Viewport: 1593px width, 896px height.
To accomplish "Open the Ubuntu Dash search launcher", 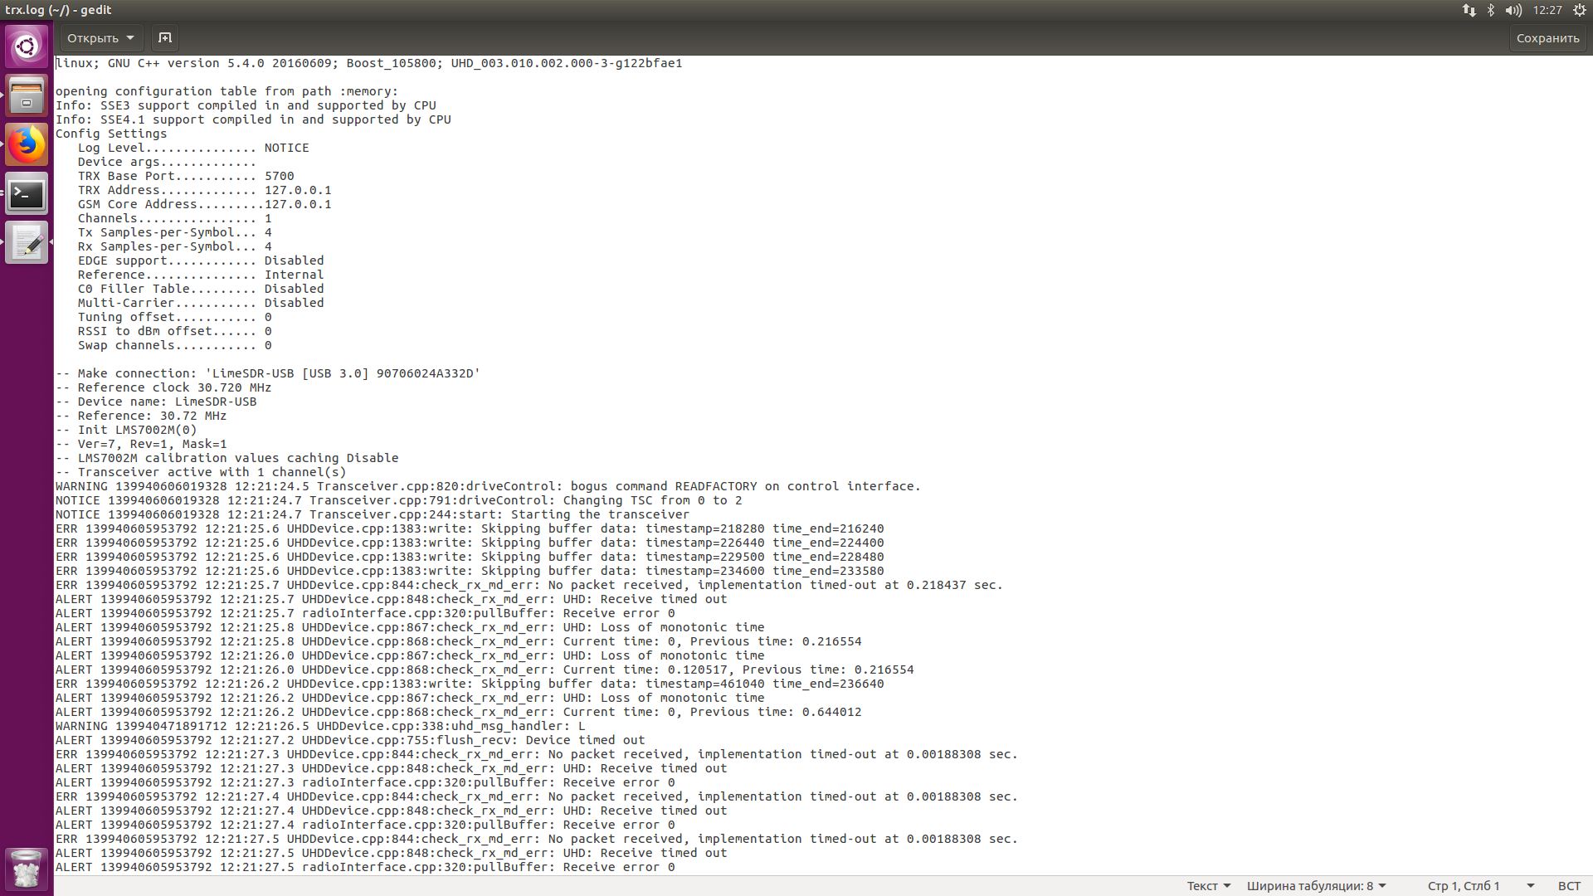I will tap(27, 46).
